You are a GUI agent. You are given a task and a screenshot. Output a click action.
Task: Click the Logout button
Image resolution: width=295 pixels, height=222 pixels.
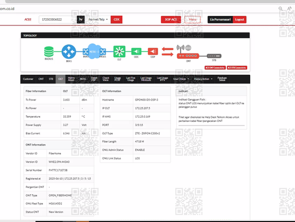click(240, 19)
